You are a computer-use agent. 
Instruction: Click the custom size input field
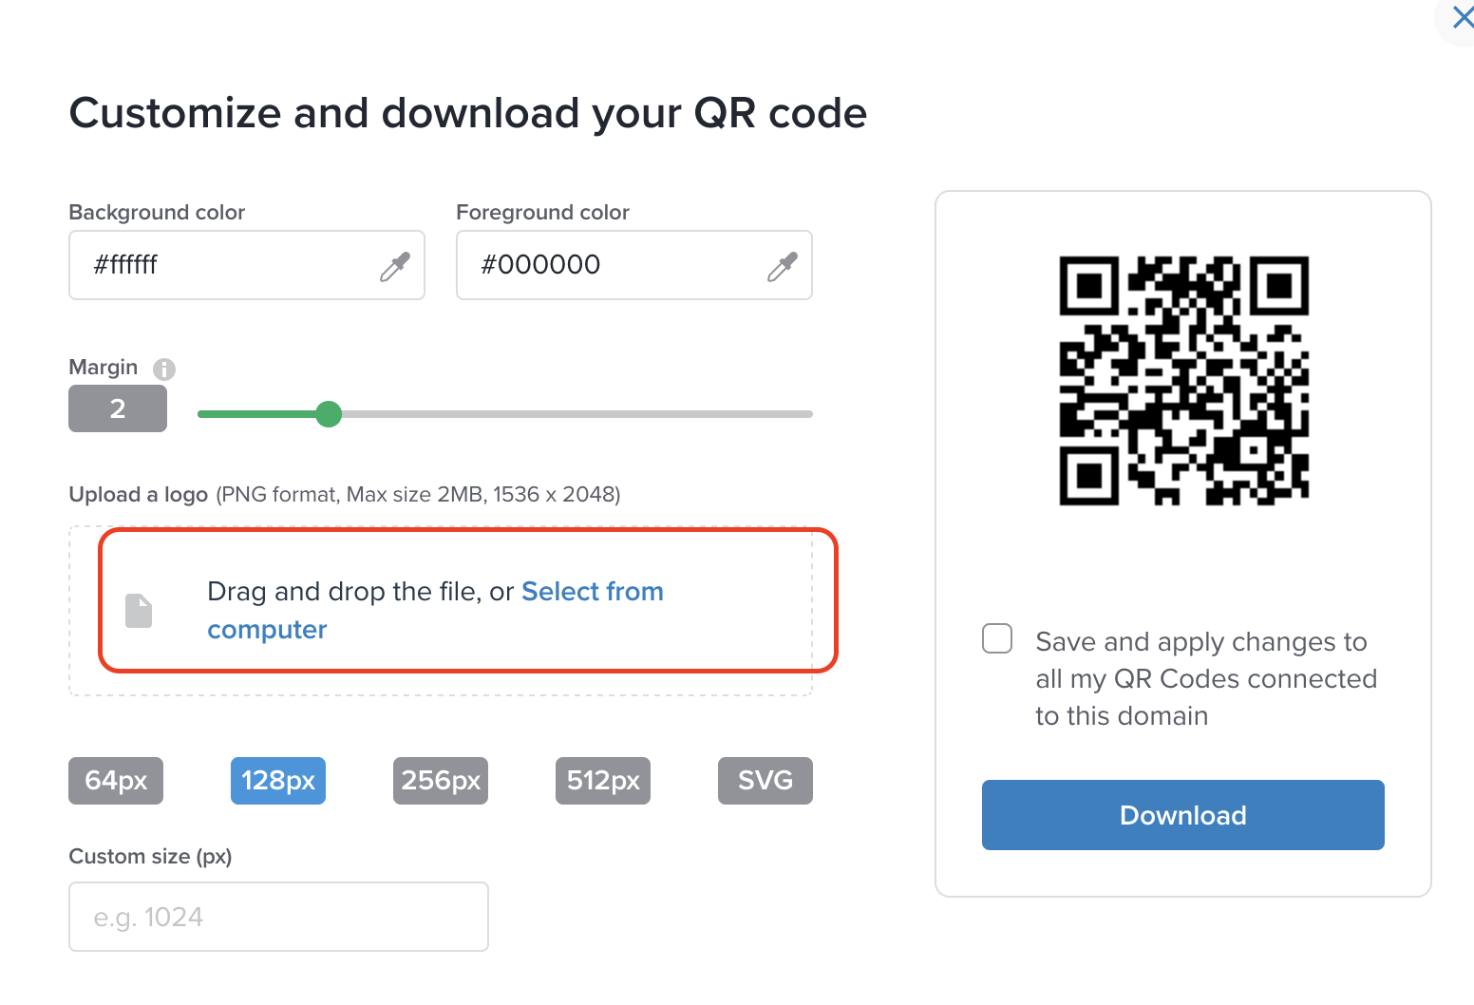[x=278, y=916]
